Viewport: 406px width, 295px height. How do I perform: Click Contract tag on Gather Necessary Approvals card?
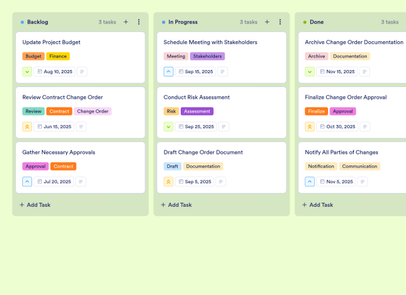[x=64, y=167]
